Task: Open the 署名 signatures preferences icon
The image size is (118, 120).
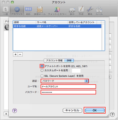Action: point(90,11)
